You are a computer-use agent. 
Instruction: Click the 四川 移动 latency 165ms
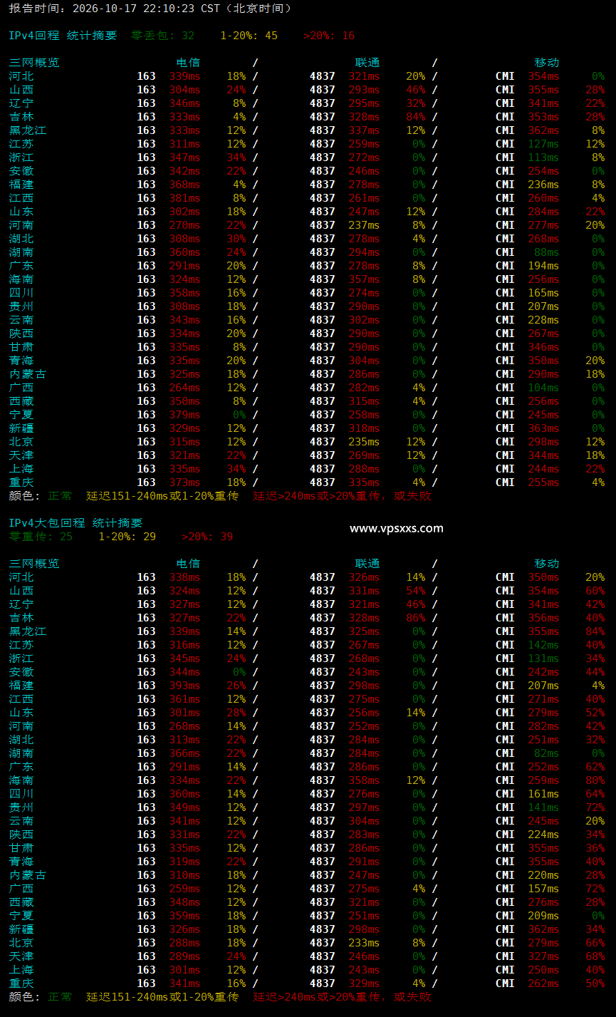544,293
